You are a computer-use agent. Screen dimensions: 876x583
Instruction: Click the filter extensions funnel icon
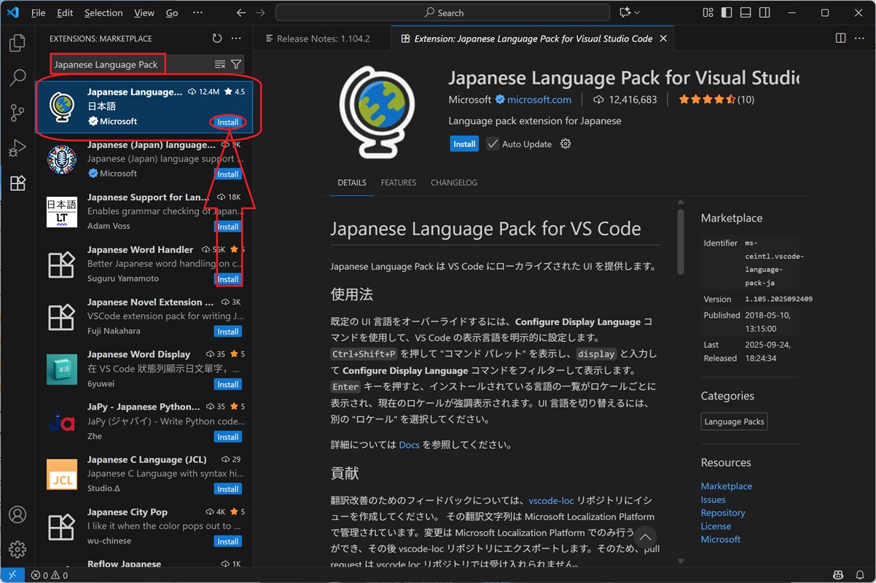[x=236, y=65]
